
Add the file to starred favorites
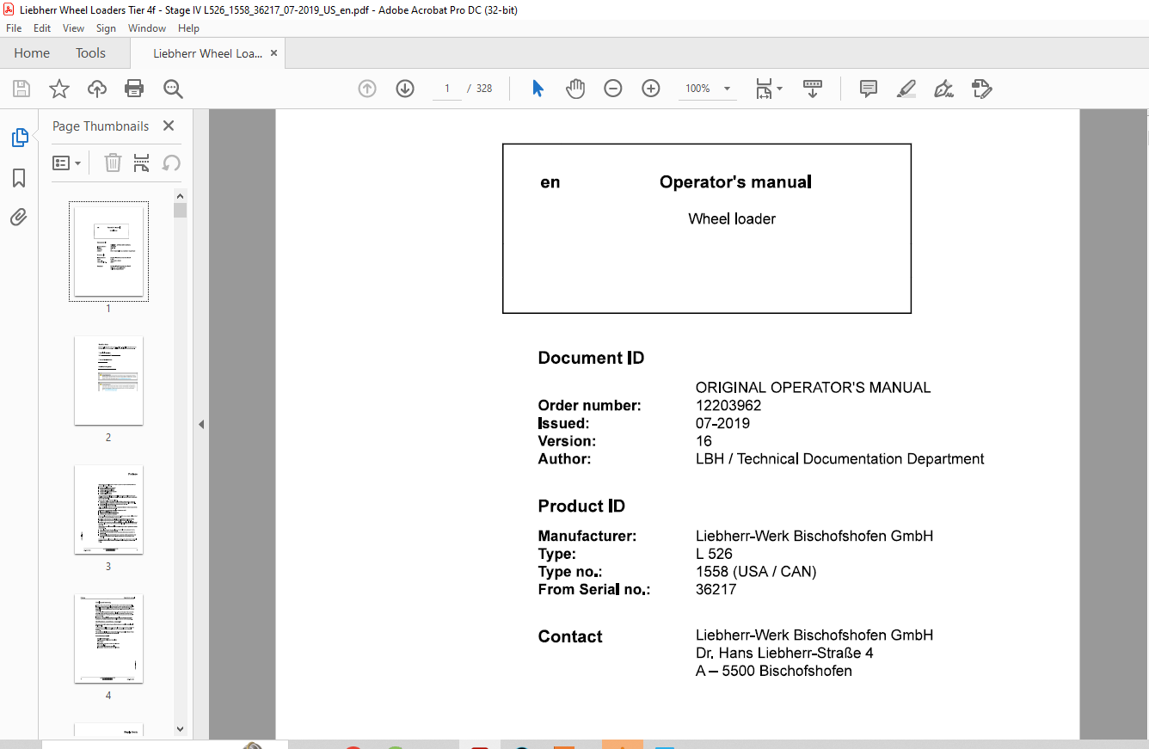tap(58, 89)
